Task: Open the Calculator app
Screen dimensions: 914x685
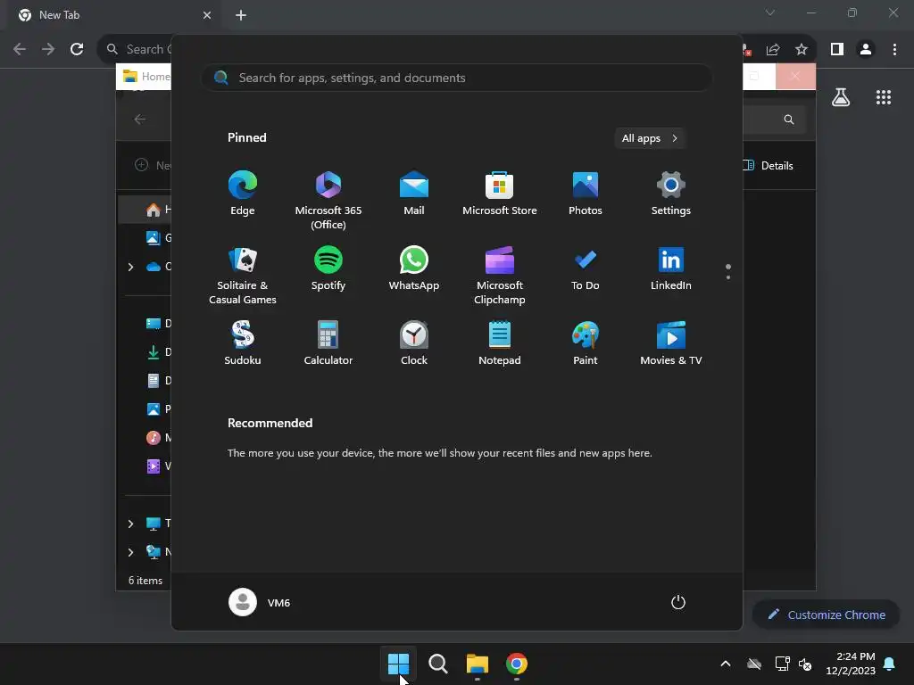Action: point(328,343)
